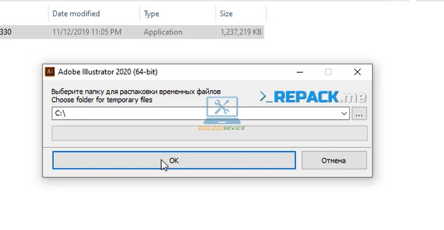Click the greyed-out maximize button

(328, 72)
